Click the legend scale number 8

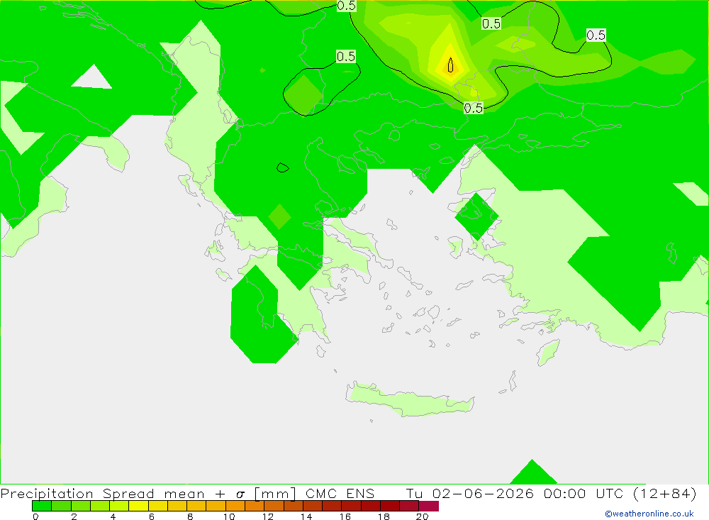(x=190, y=516)
